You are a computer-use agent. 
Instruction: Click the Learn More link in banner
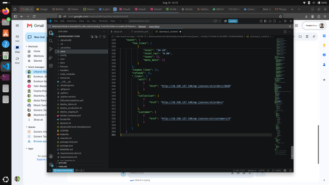(154, 27)
